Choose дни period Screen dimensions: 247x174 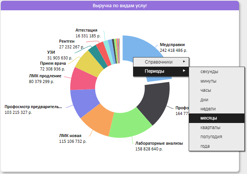(217, 100)
